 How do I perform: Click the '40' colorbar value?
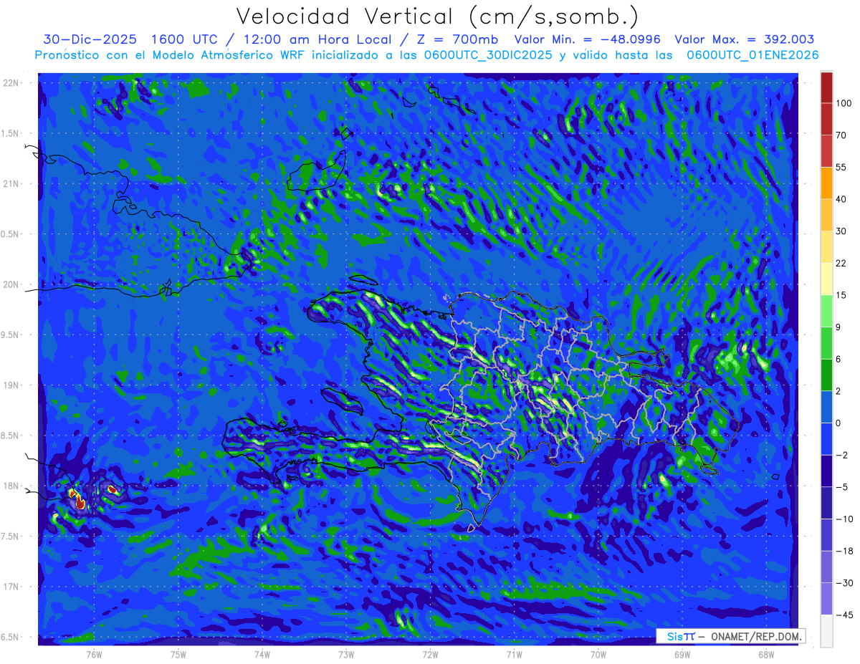point(841,199)
